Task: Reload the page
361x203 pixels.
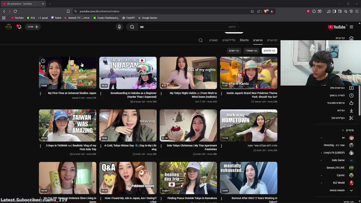Action: 15,11
